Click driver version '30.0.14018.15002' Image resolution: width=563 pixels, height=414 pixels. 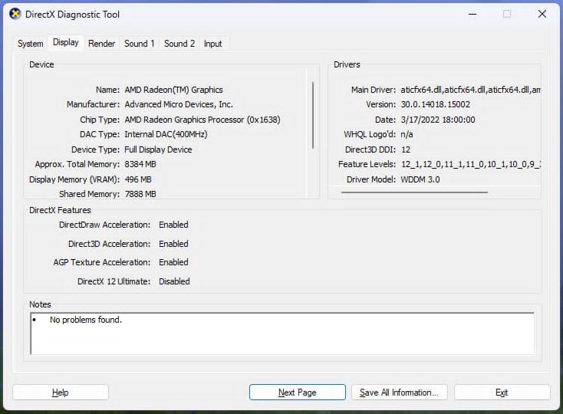[x=436, y=104]
